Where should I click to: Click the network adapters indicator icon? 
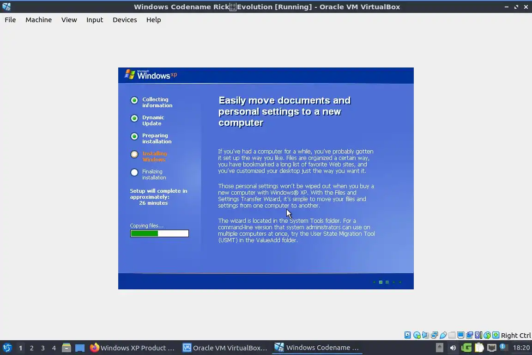[x=434, y=335]
